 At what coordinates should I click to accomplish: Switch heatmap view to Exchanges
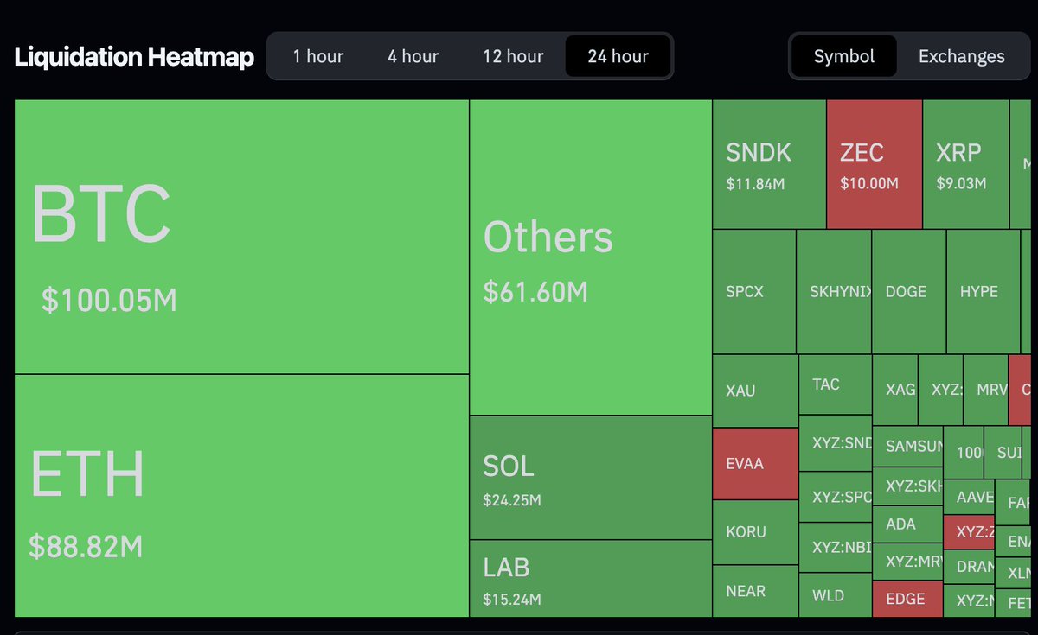(x=962, y=57)
